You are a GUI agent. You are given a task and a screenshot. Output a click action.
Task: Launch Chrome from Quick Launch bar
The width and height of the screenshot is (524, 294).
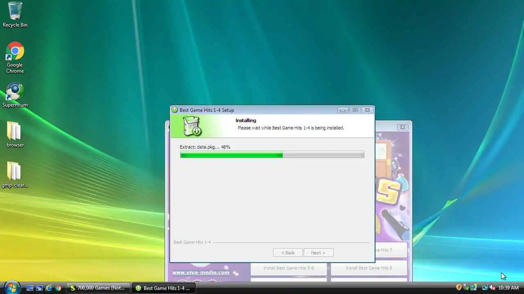[x=58, y=288]
